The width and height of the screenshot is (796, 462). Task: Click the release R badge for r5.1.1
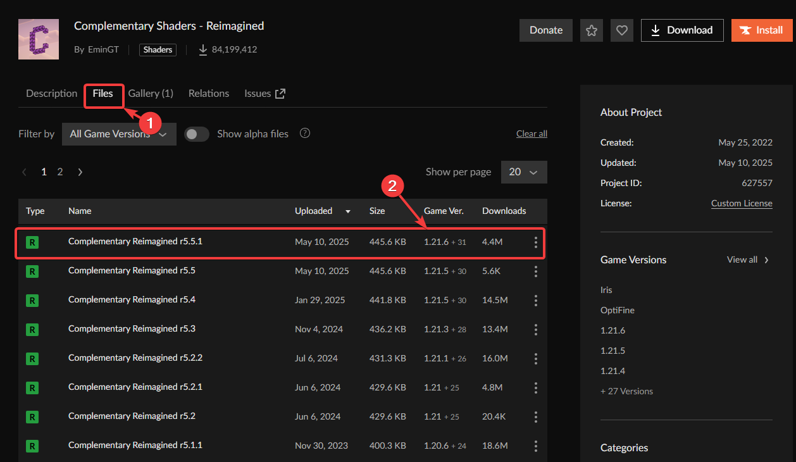[32, 446]
